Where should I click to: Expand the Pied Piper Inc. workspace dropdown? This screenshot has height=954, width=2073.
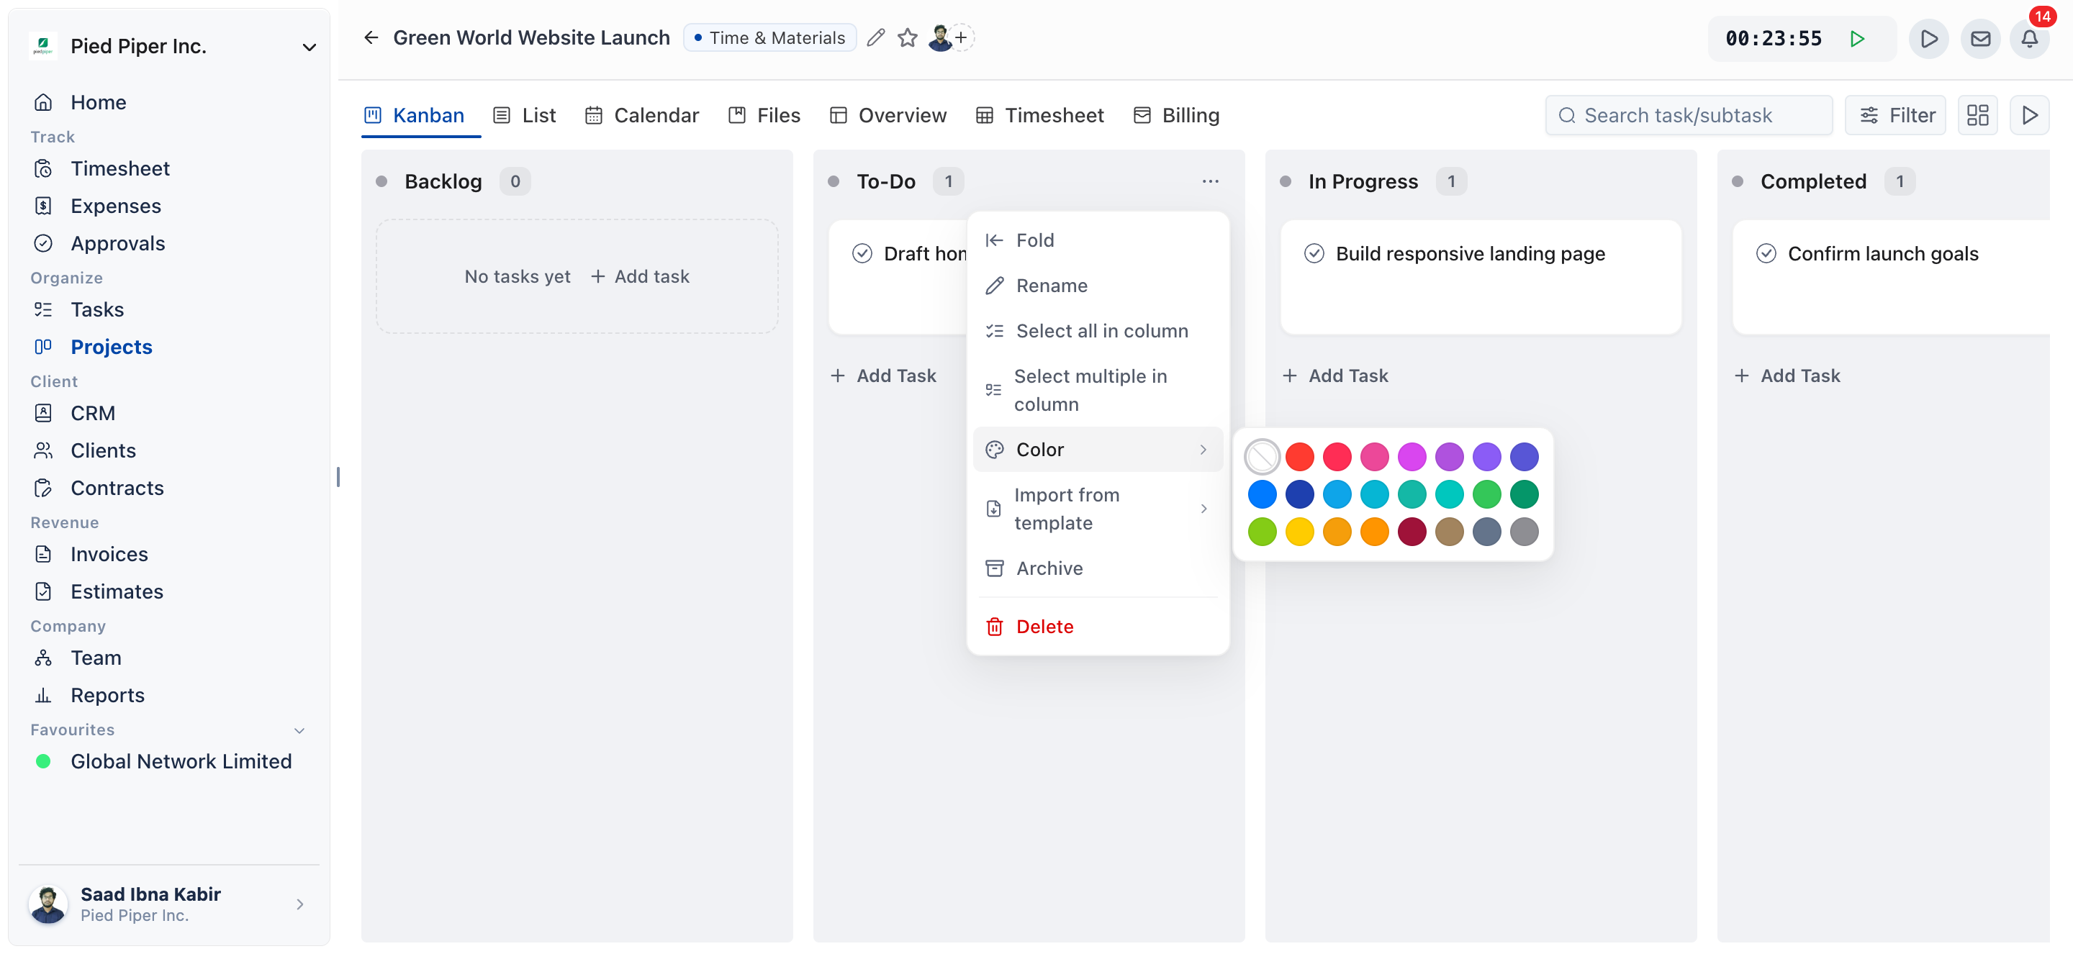tap(308, 47)
